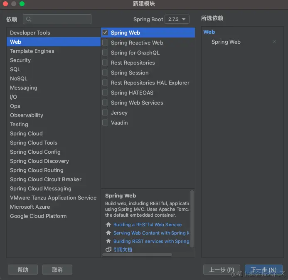Enable Spring for GraphQL dependency
This screenshot has width=288, height=280.
click(105, 52)
